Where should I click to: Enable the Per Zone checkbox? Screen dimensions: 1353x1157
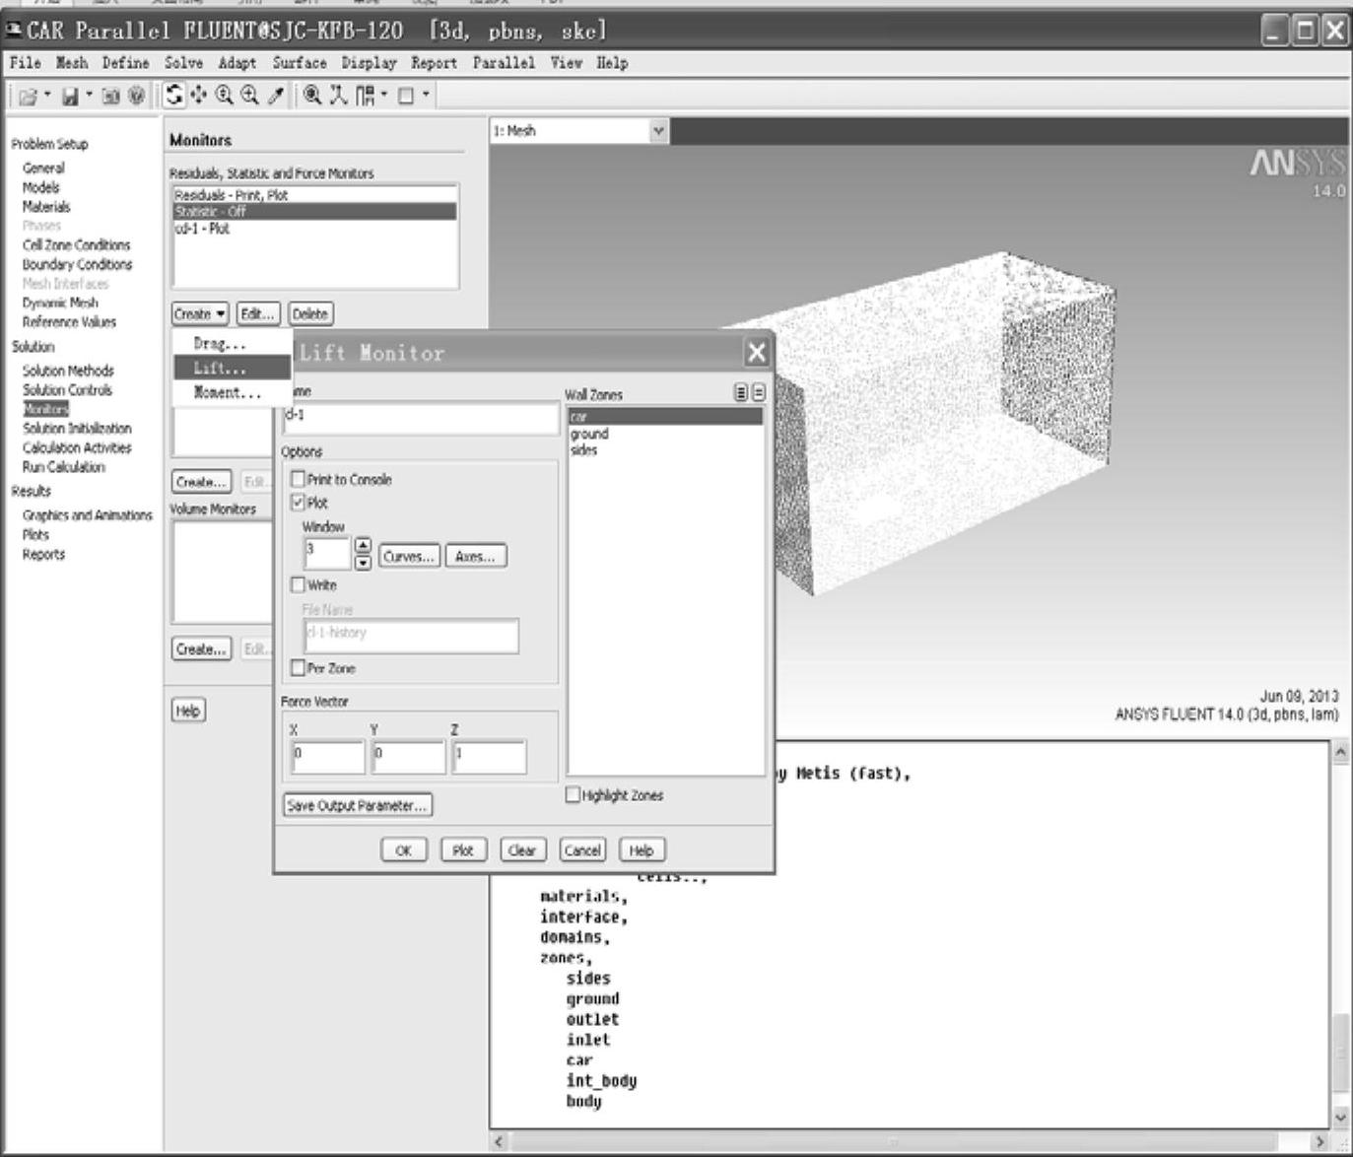pos(298,668)
